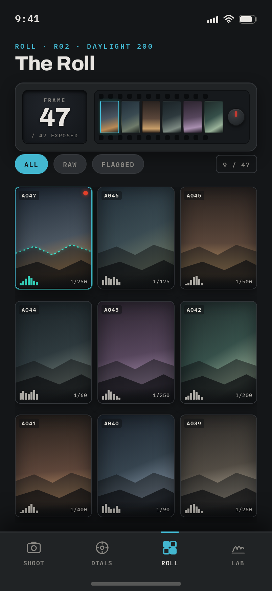Viewport: 272px width, 591px height.
Task: Select the third amber filmstrip frame
Action: [151, 117]
